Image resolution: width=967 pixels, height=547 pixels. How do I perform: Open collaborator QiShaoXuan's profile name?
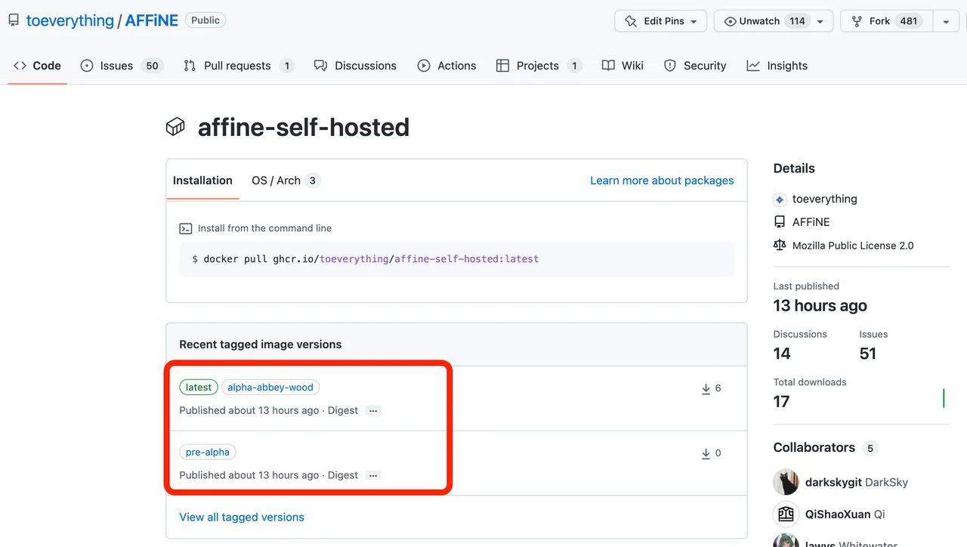tap(838, 514)
